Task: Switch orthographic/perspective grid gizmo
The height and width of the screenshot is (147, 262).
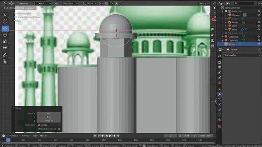Action: 212,46
